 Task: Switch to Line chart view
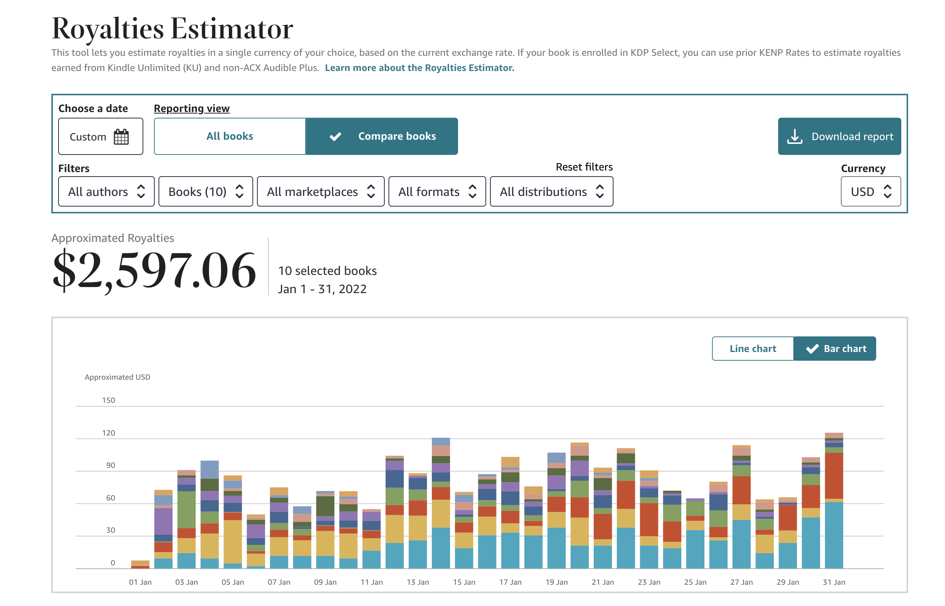tap(753, 349)
